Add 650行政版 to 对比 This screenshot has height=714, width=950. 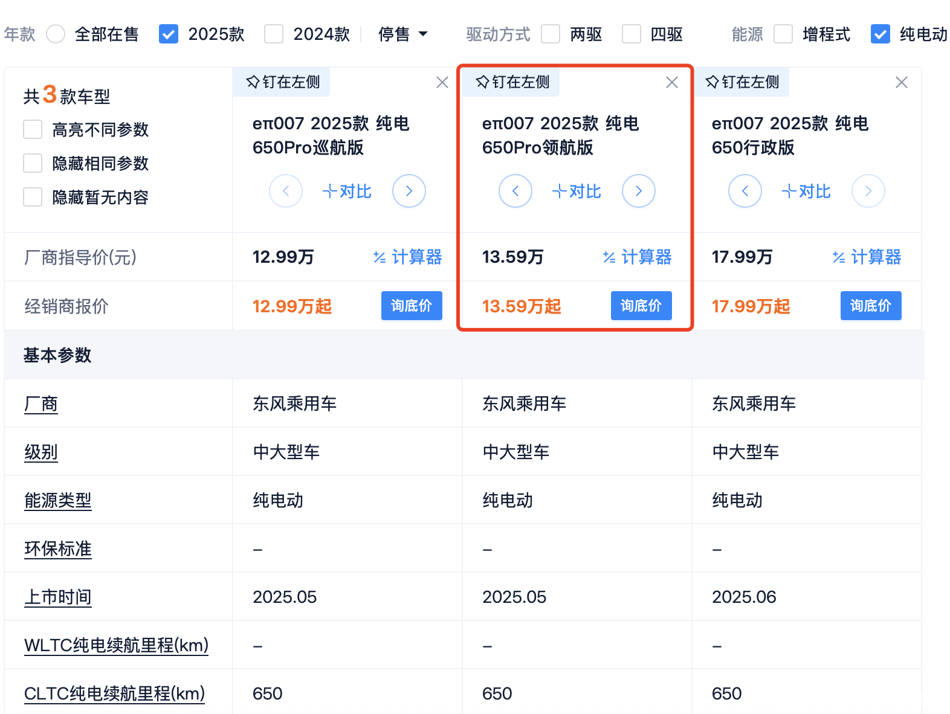pos(806,191)
